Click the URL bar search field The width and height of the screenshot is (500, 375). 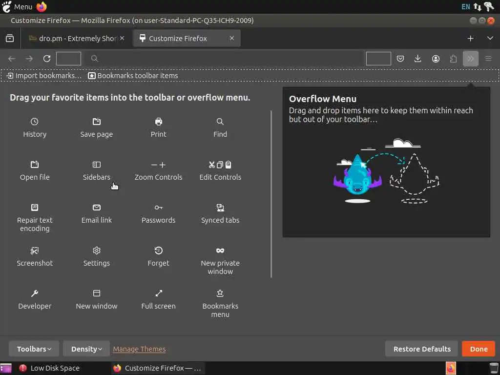click(x=223, y=59)
